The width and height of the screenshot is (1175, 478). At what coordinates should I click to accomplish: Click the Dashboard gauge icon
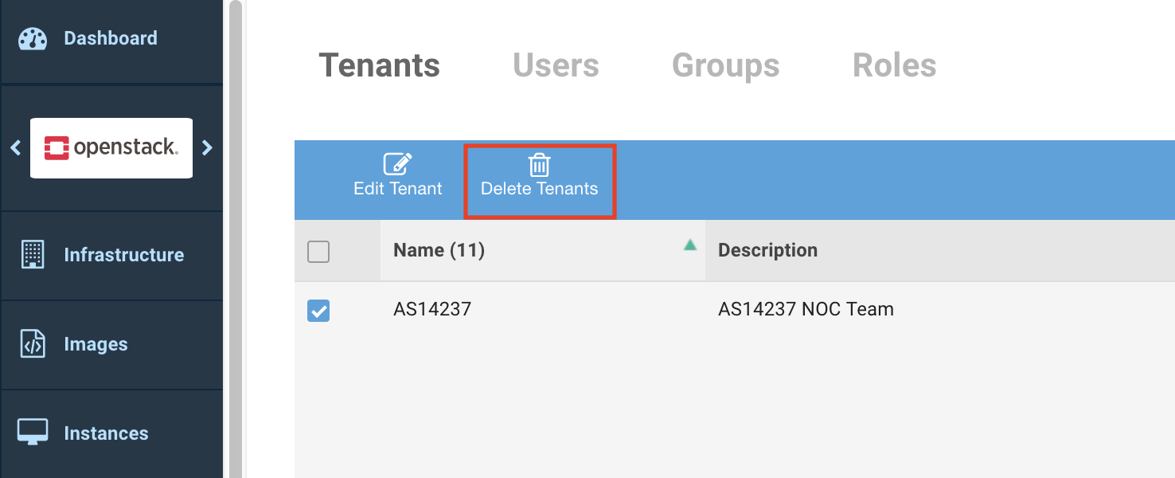[x=33, y=39]
